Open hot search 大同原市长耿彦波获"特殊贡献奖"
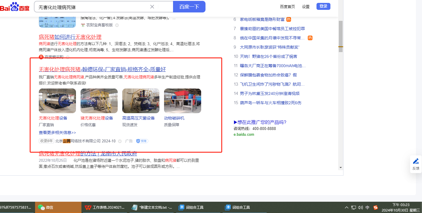The width and height of the screenshot is (422, 213). click(270, 47)
